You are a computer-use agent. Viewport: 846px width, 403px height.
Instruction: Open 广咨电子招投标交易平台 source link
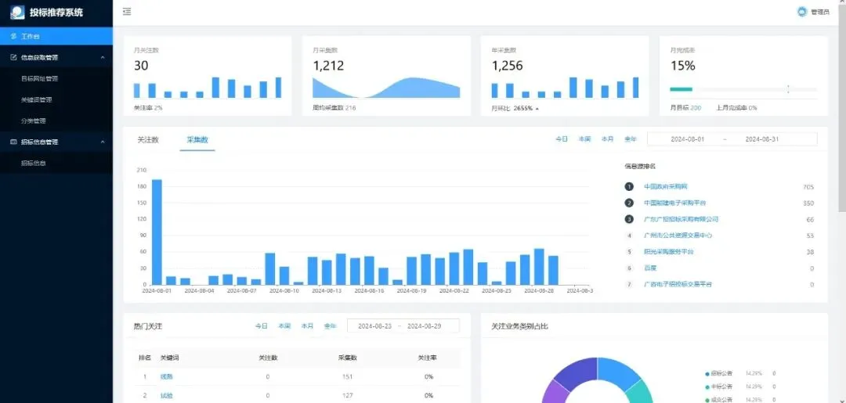[678, 284]
